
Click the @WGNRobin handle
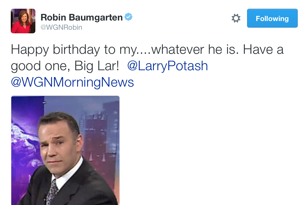click(x=61, y=27)
